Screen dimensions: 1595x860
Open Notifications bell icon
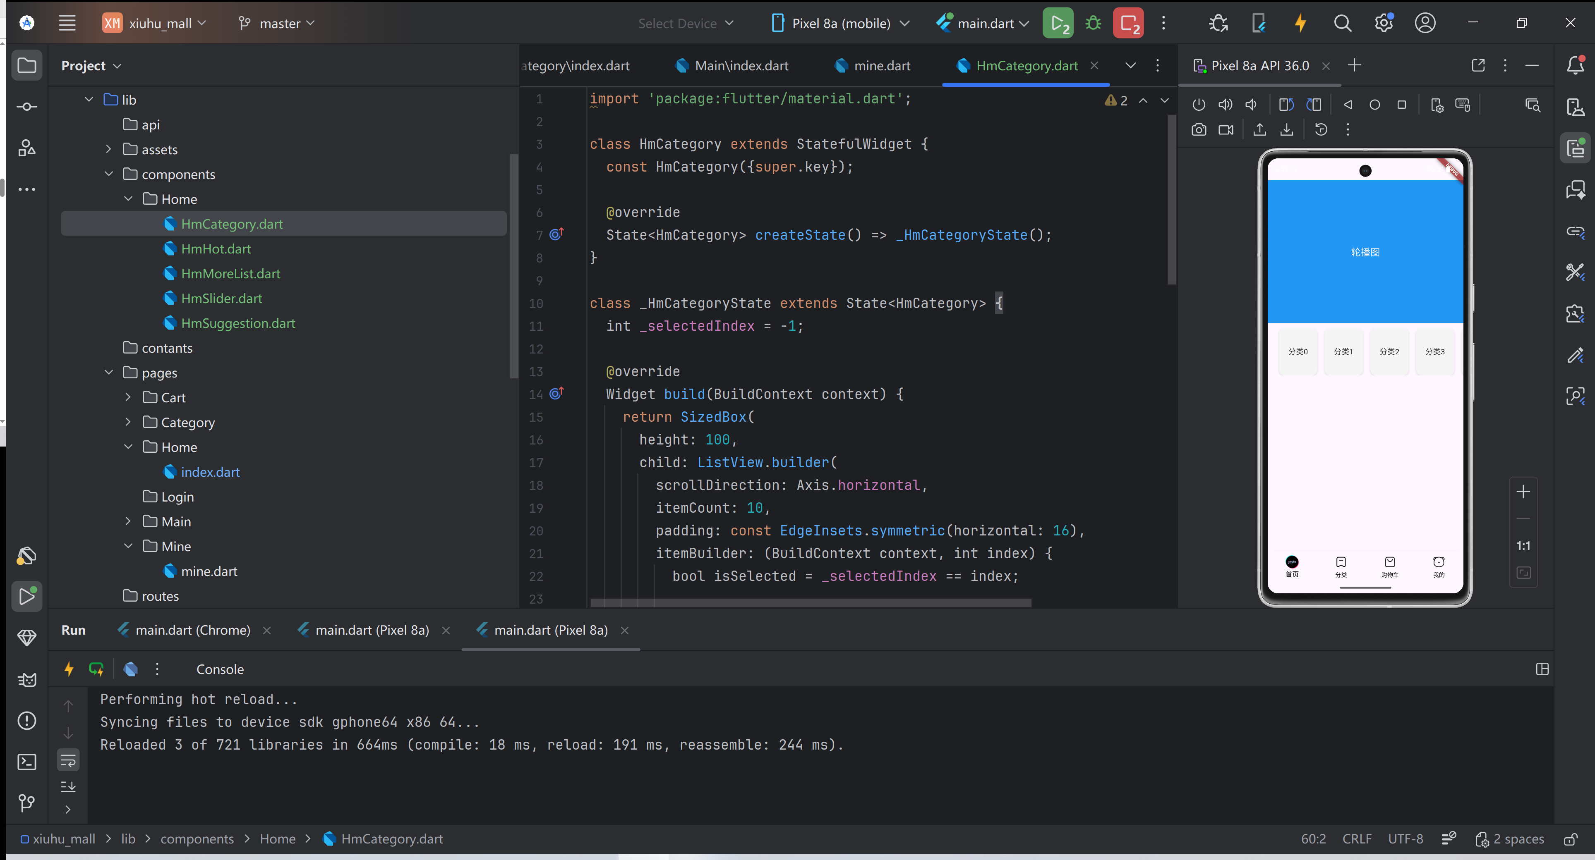pyautogui.click(x=1575, y=65)
